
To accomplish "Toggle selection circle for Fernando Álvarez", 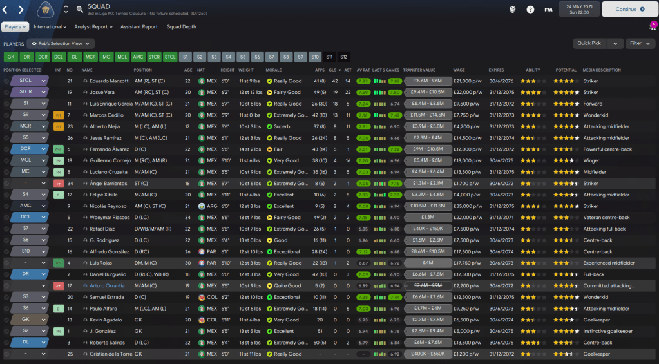I will pos(6,149).
